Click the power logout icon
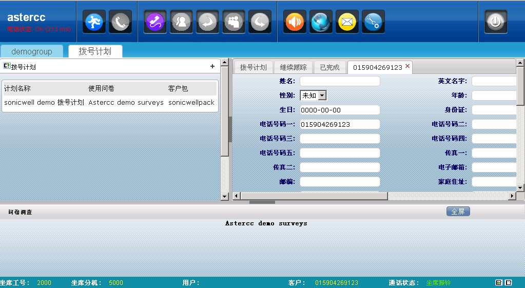Viewport: 525px width, 288px height. coord(496,22)
